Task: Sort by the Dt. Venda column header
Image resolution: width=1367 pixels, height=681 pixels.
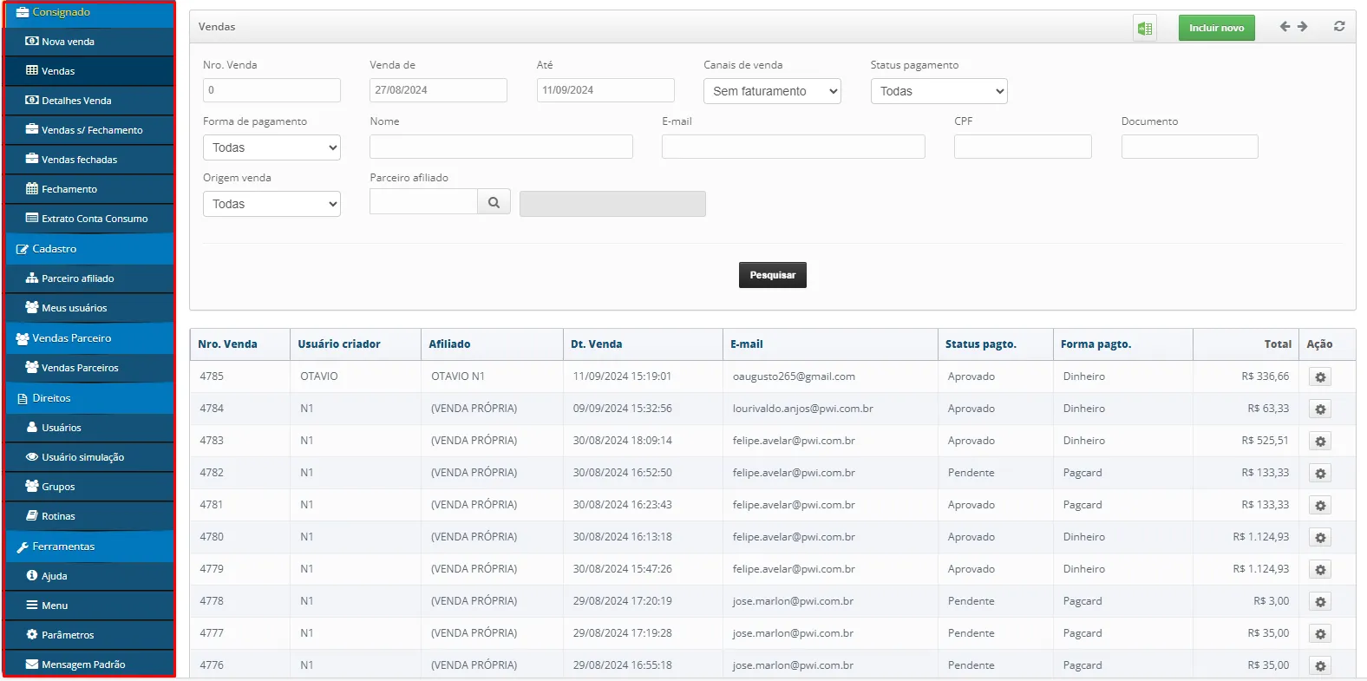Action: [597, 344]
